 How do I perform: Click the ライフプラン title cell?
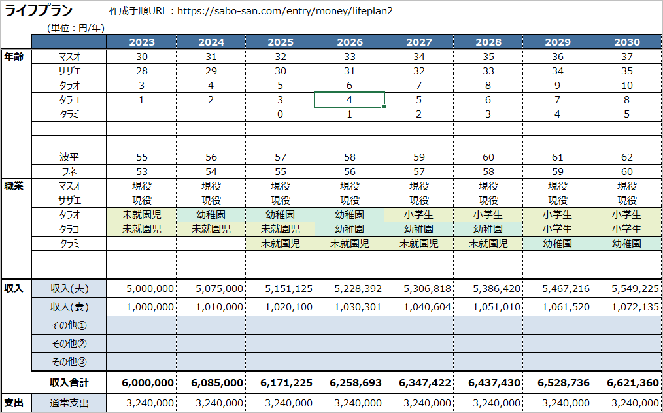pyautogui.click(x=39, y=11)
